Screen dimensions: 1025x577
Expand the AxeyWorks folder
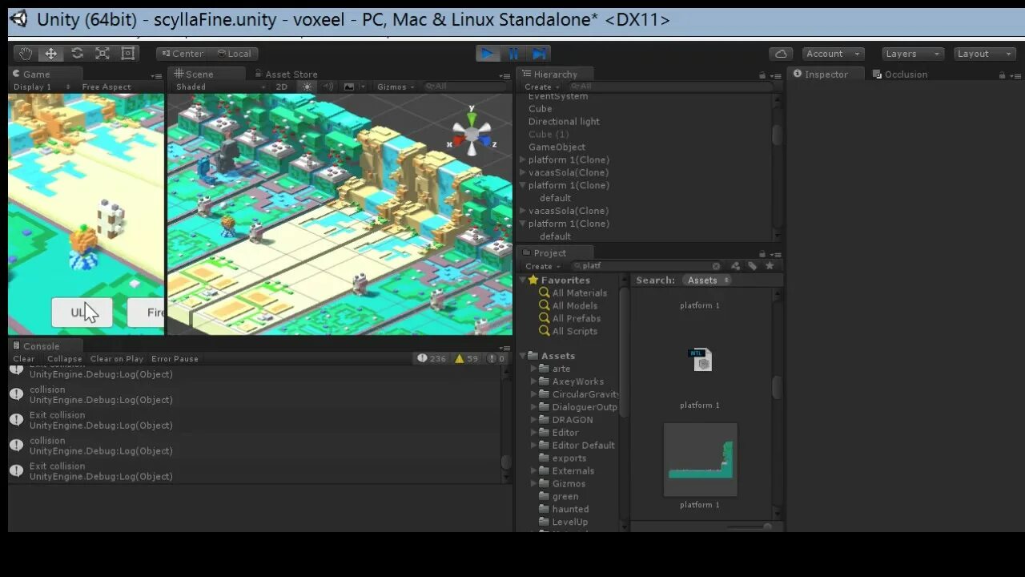[534, 381]
